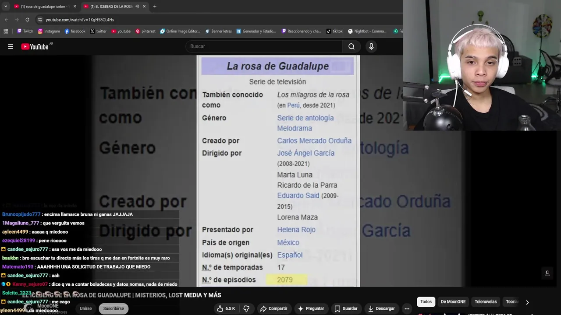Click the 'Helena Rojo' text in the video
Image resolution: width=561 pixels, height=315 pixels.
296,230
